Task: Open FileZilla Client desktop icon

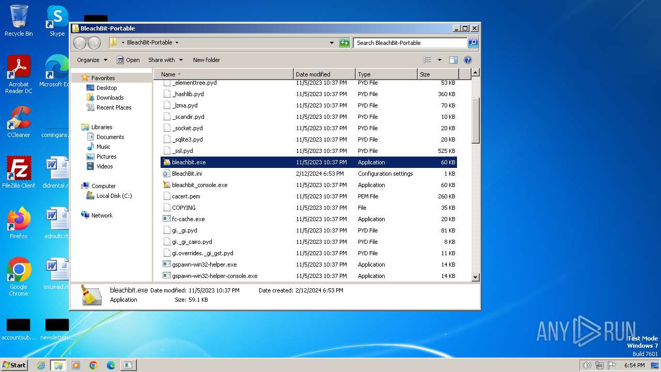Action: [x=19, y=173]
